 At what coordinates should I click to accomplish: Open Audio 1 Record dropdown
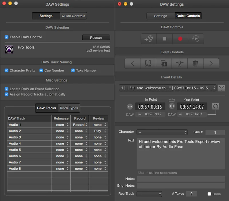coord(80,125)
